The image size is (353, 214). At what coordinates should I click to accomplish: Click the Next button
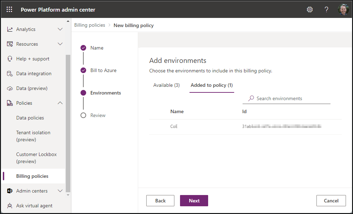click(x=194, y=201)
